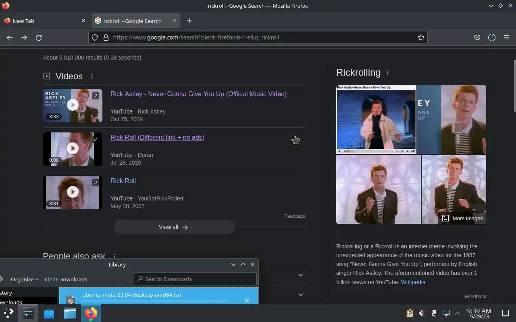516x322 pixels.
Task: Open network connections tray icon
Action: coord(446,313)
